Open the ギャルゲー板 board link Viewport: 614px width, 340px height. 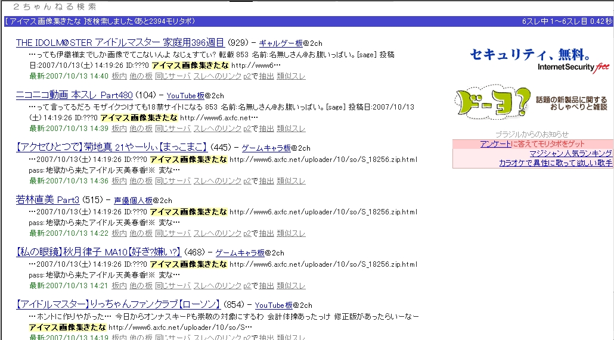pos(281,43)
